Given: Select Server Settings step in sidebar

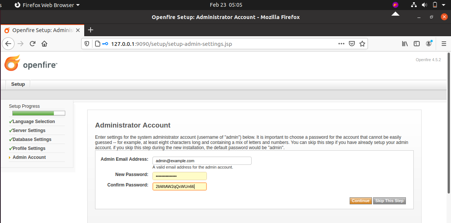Looking at the screenshot, I should click(29, 131).
